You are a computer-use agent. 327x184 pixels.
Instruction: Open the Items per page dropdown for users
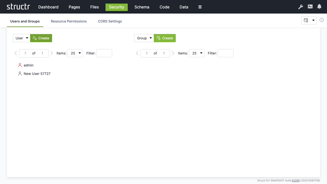(75, 53)
